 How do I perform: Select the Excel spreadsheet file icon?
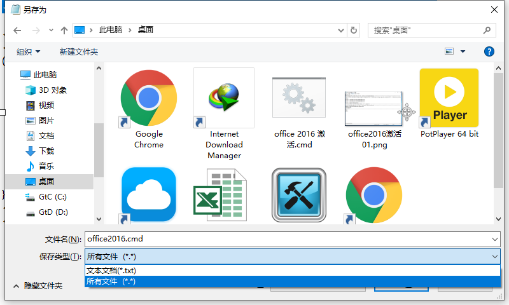coord(221,195)
